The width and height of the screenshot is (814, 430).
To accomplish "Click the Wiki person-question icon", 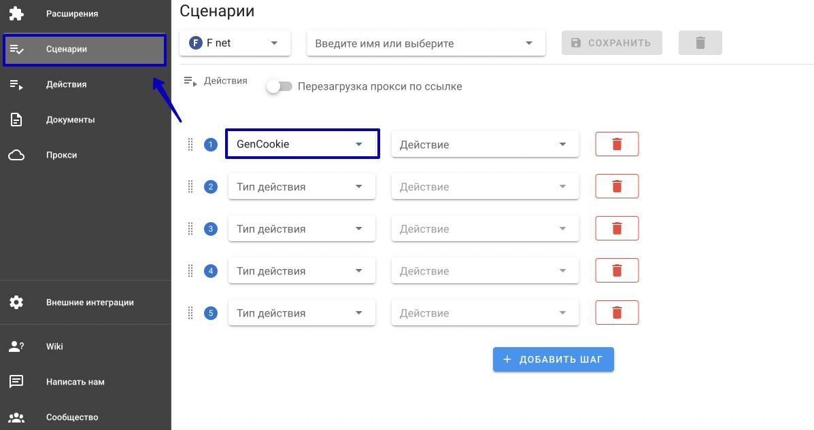I will (x=16, y=346).
